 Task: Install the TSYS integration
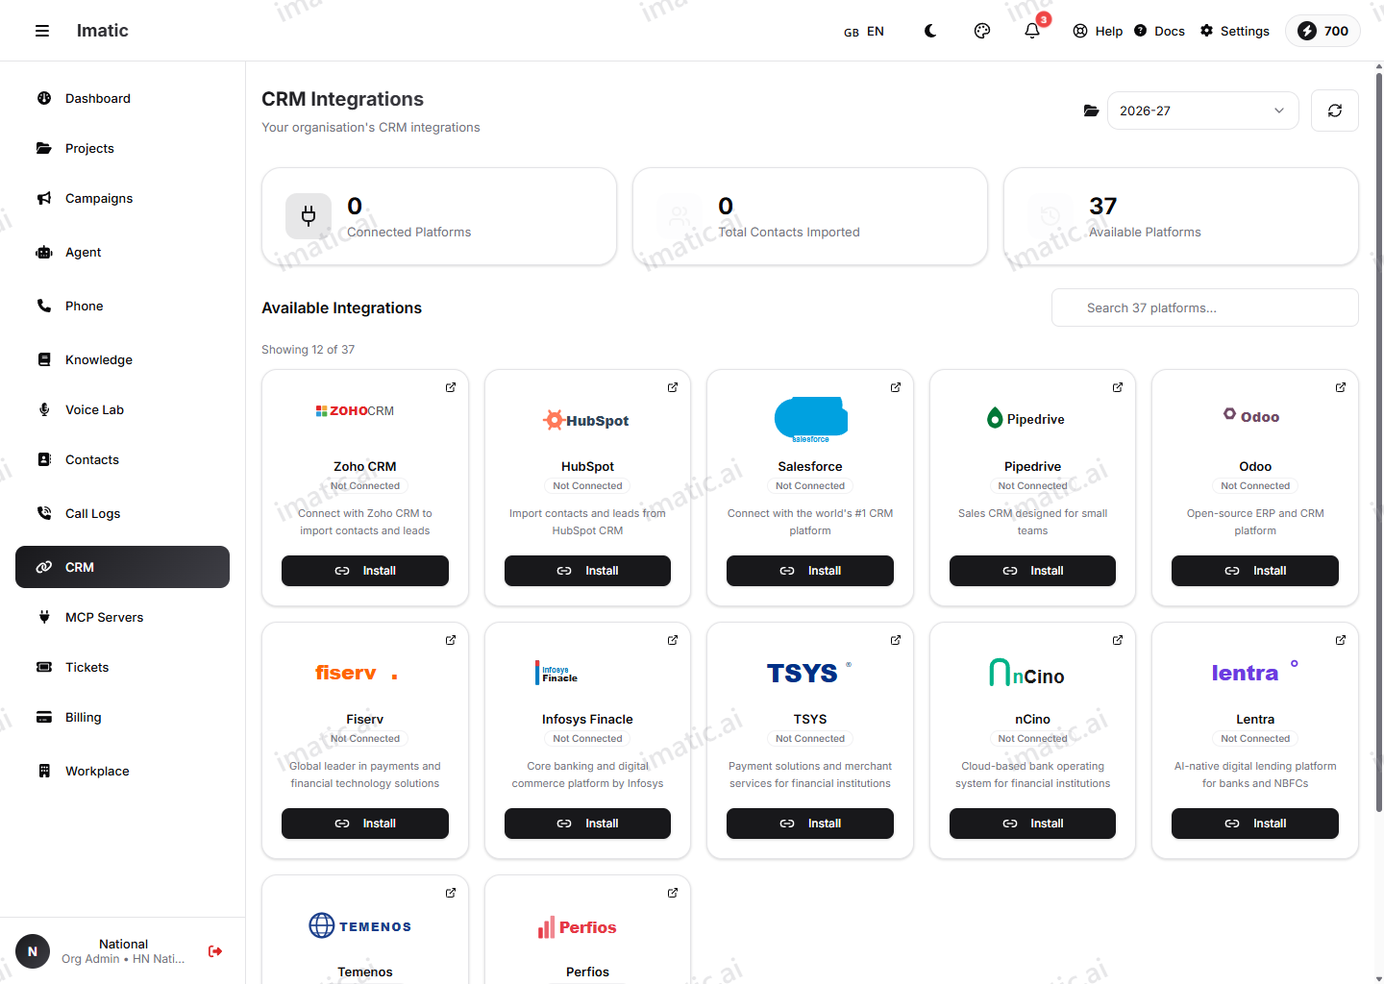click(x=810, y=824)
